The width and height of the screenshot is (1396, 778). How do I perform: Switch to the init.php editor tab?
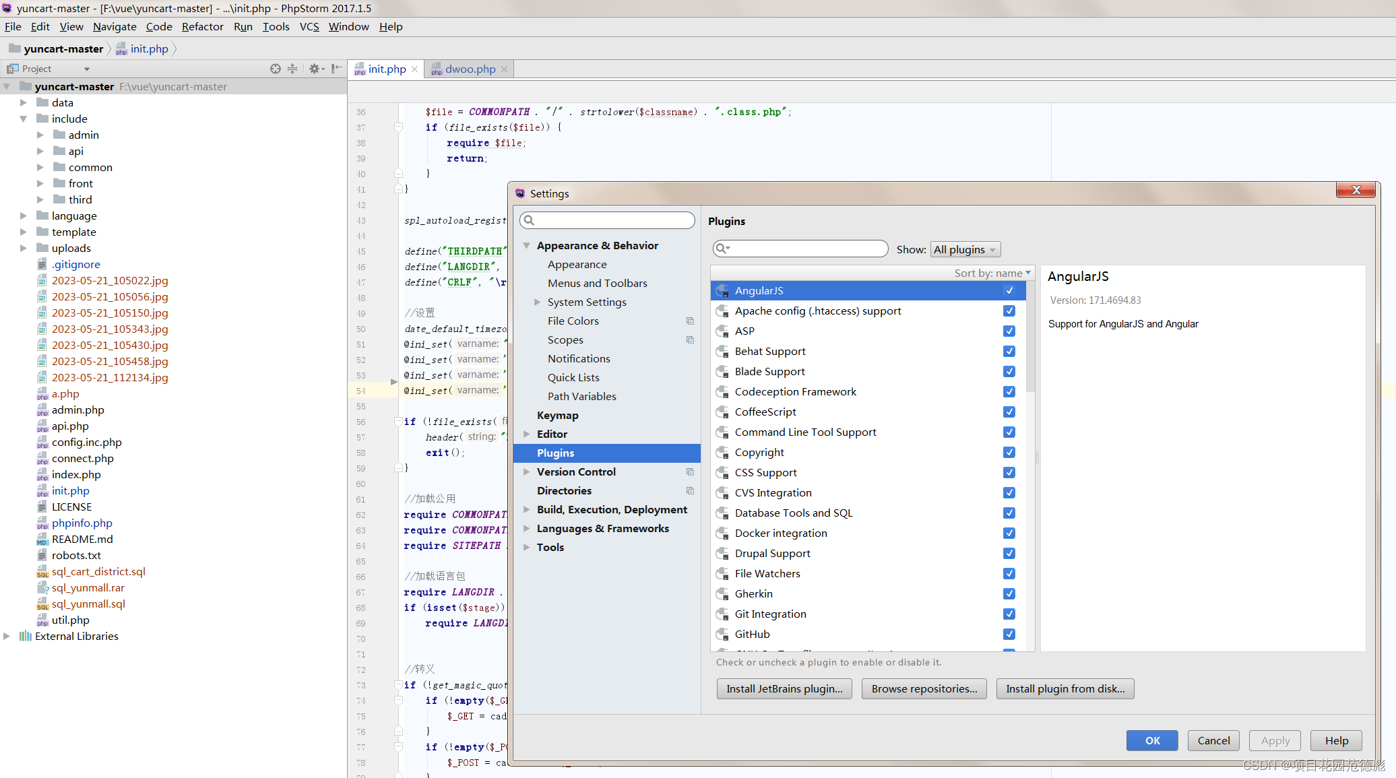[387, 69]
